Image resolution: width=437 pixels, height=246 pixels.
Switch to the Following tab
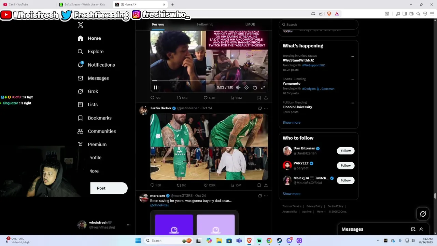[205, 24]
